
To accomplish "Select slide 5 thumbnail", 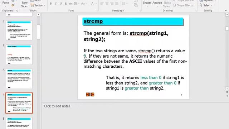I will point(19,54).
